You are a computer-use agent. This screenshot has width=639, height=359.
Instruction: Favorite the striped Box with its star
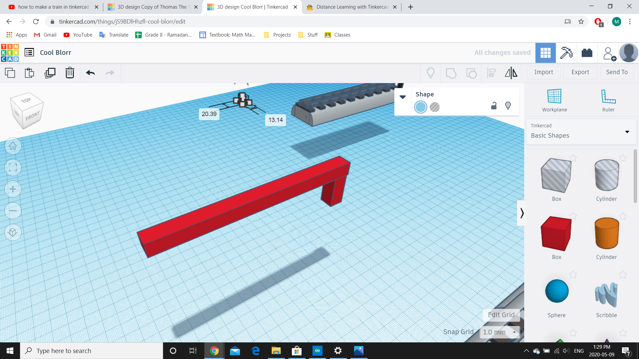coord(573,158)
